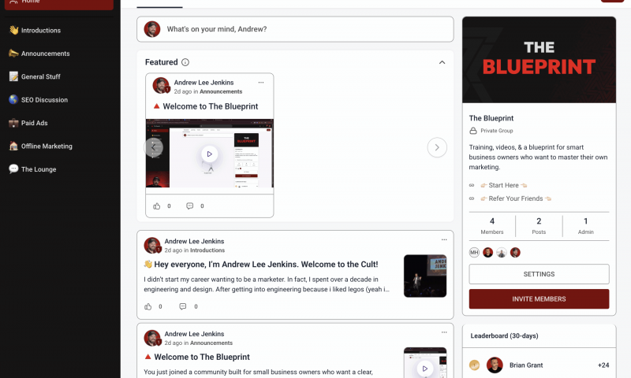The image size is (631, 378).
Task: Click comment icon on featured post
Action: [x=189, y=206]
